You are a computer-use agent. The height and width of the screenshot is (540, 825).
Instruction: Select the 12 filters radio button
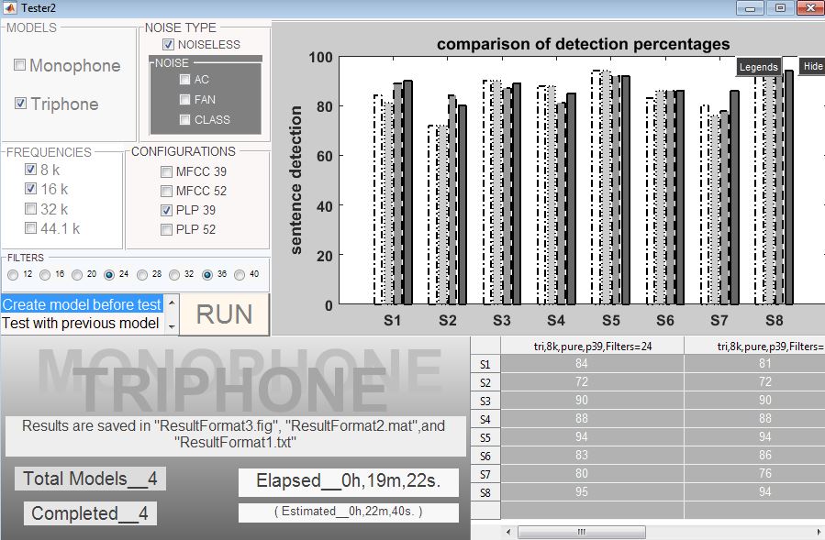point(13,275)
